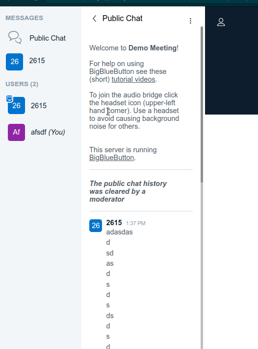
Task: Click the chat line reading 'as'
Action: 110,263
